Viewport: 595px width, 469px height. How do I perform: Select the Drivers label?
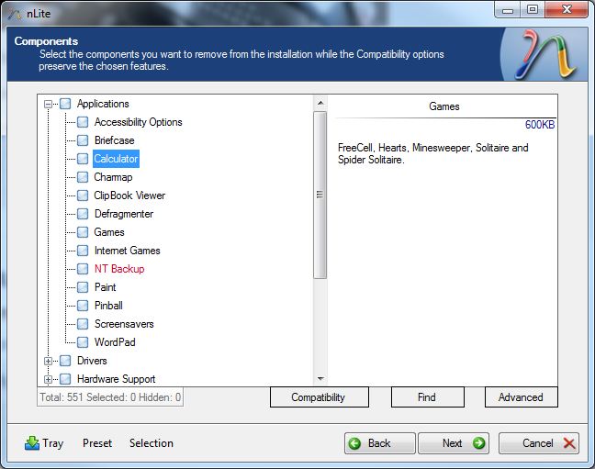[92, 361]
